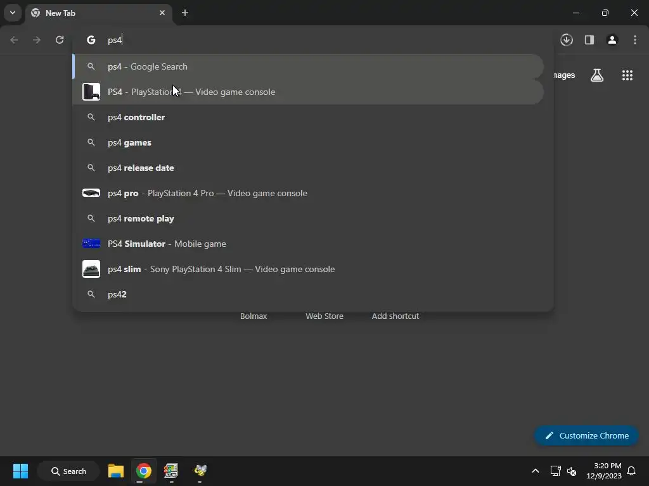
Task: Click the magnifier icon beside 'ps4 controller'
Action: click(91, 117)
